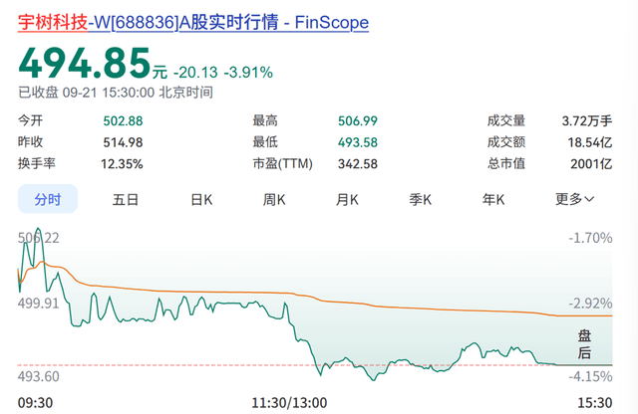
Task: Expand the 更多 dropdown
Action: [574, 199]
